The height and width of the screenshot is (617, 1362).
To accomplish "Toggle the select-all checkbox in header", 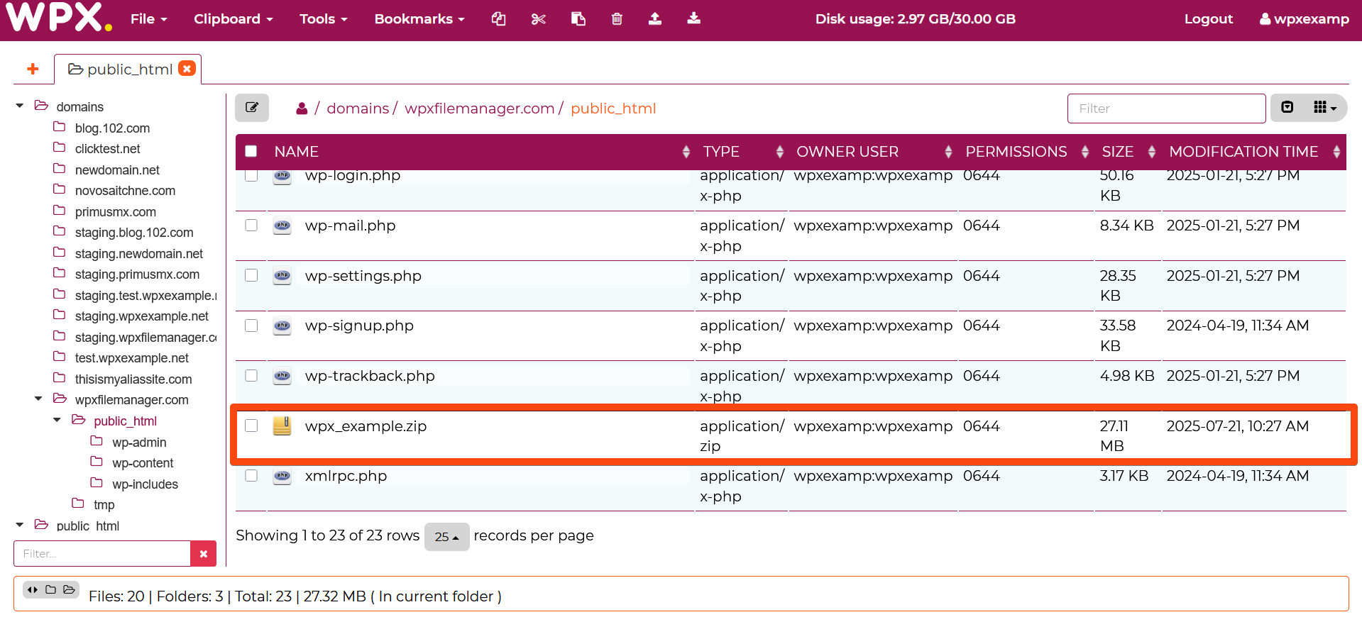I will click(x=251, y=151).
